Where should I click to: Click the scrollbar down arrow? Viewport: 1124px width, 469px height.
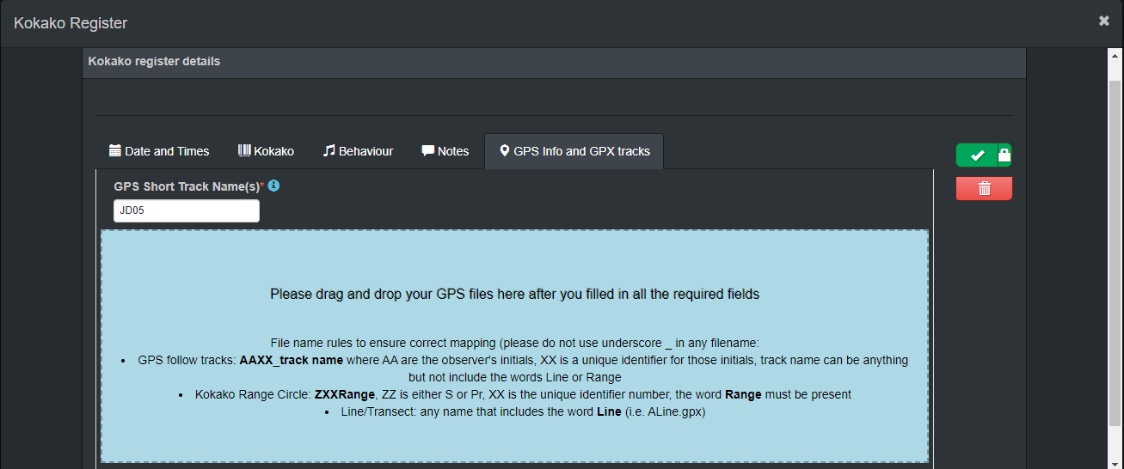[x=1115, y=460]
